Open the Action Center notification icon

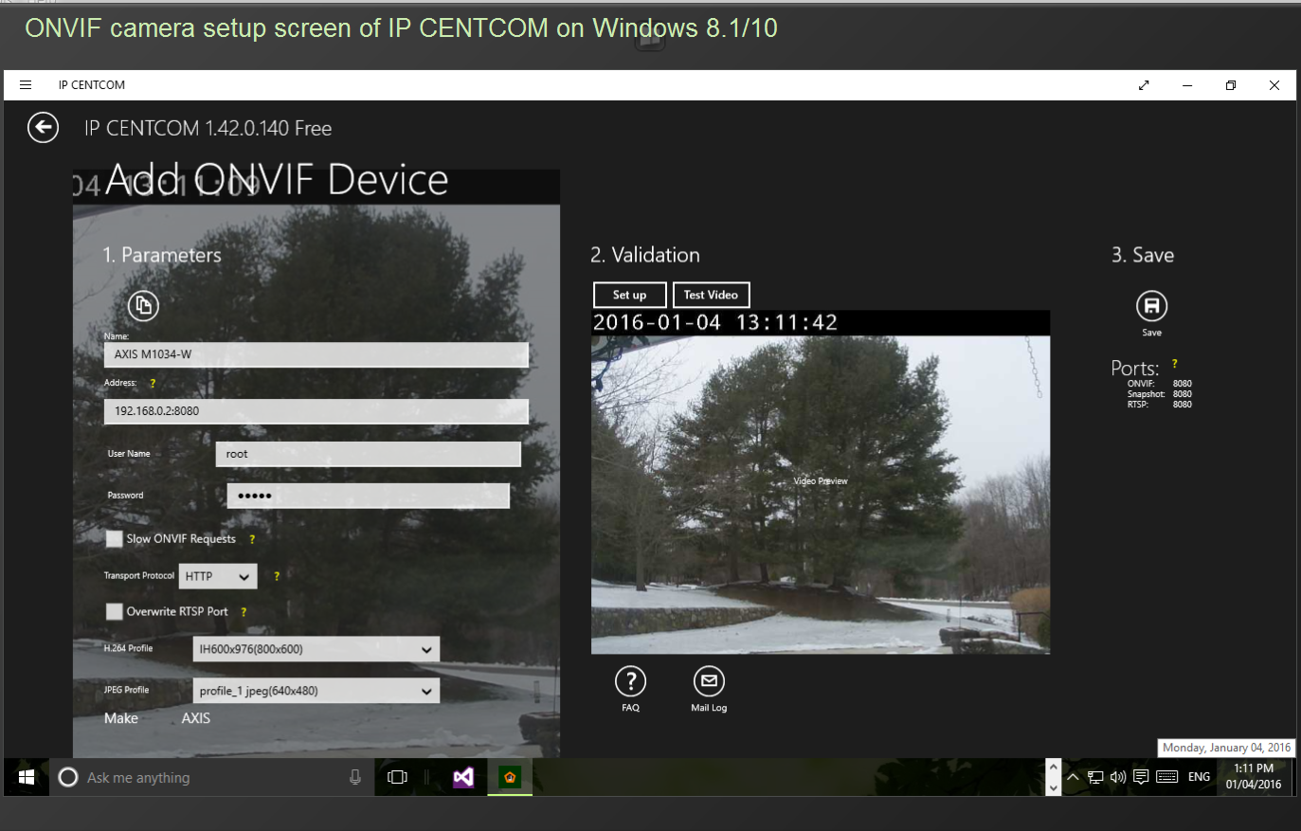[x=1141, y=777]
